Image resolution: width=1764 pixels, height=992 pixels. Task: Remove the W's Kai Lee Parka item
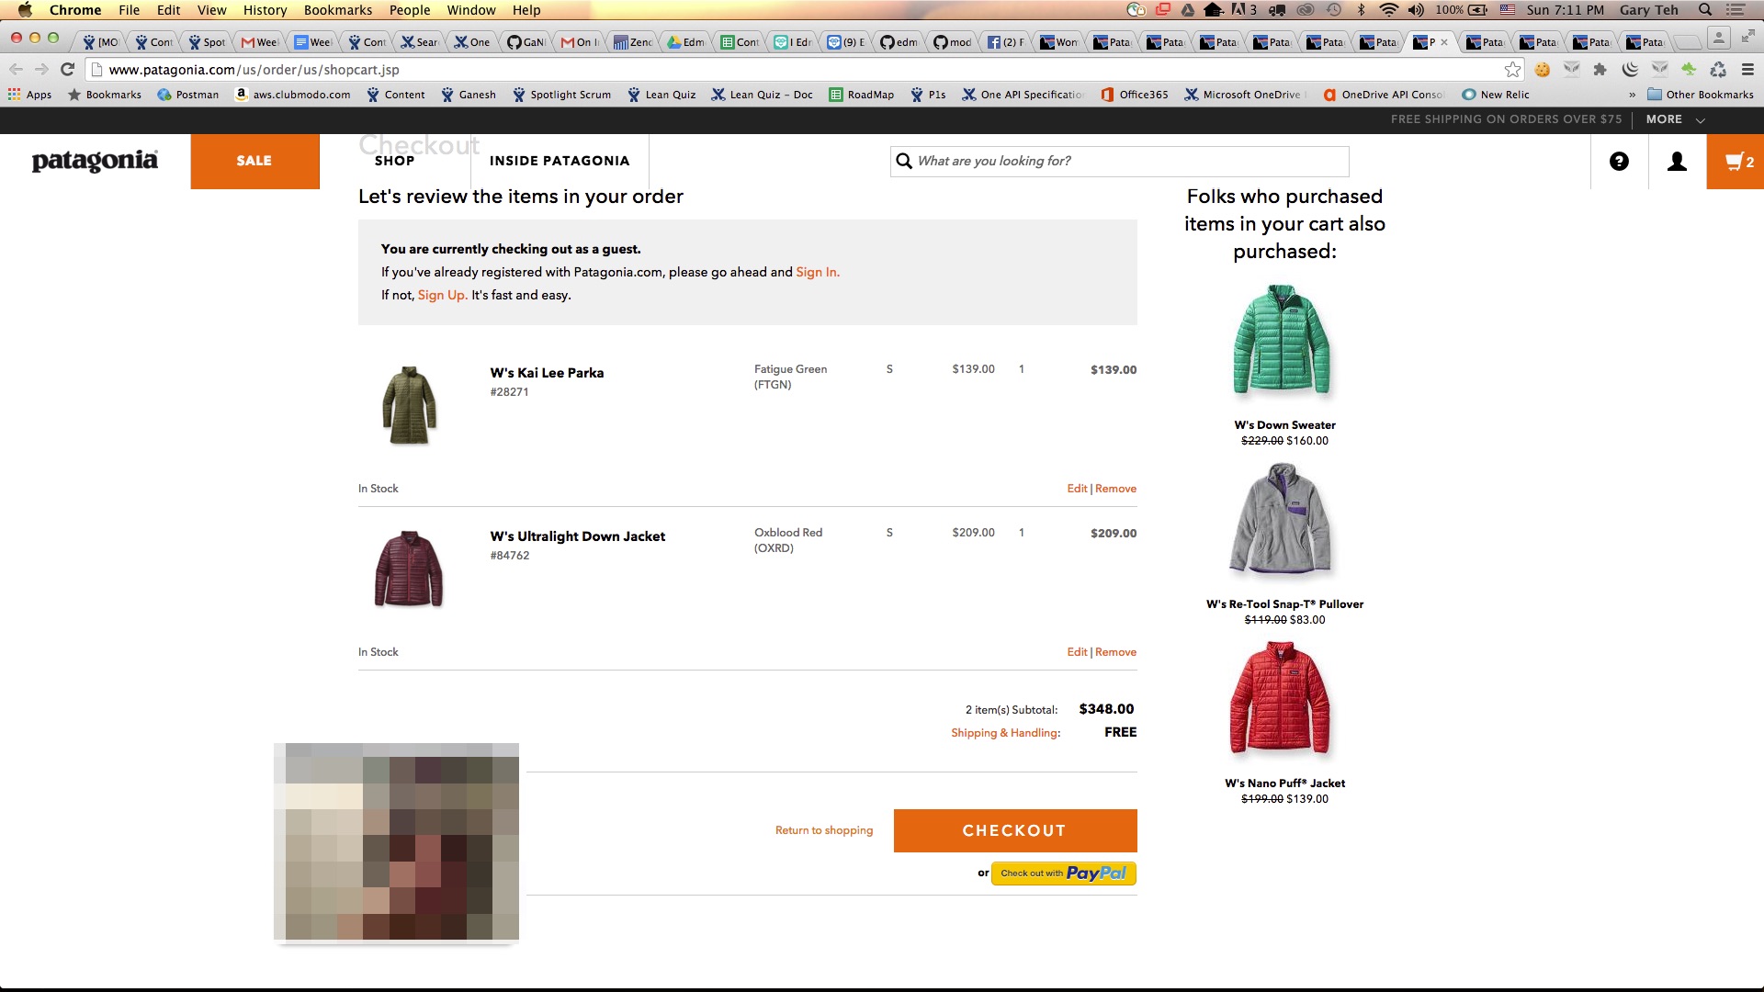point(1116,489)
